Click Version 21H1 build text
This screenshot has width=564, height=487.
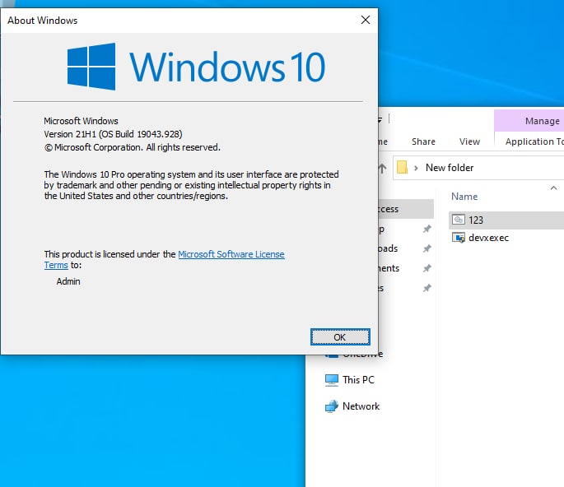point(113,134)
